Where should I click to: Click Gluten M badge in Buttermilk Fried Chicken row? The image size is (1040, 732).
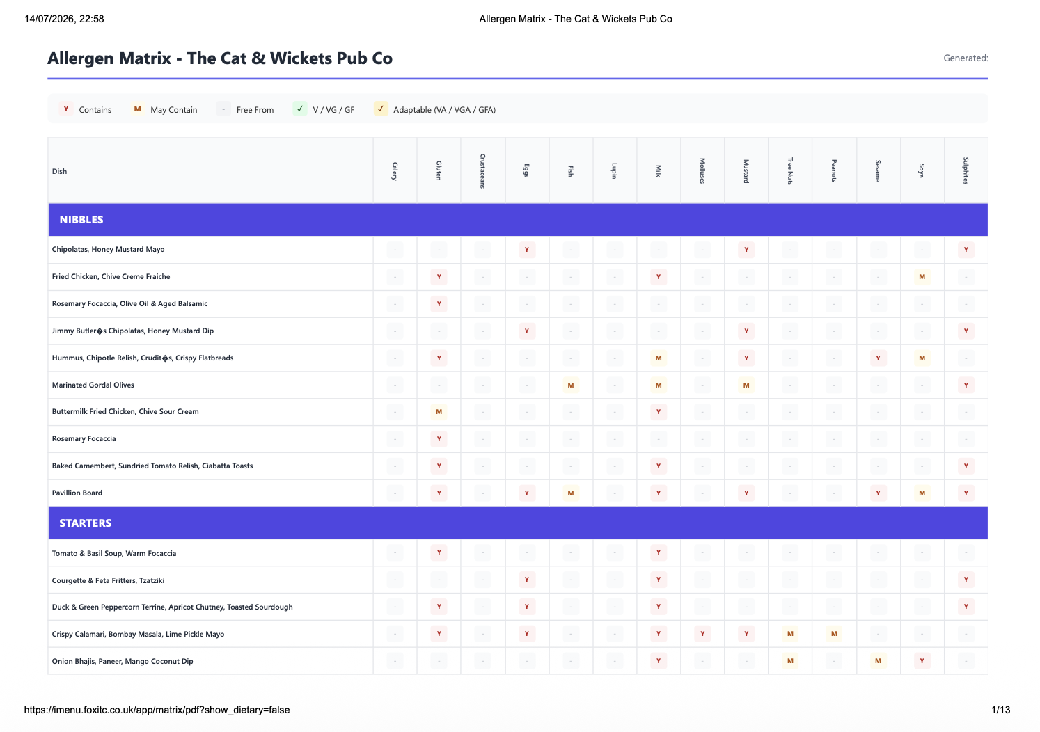[x=439, y=412]
